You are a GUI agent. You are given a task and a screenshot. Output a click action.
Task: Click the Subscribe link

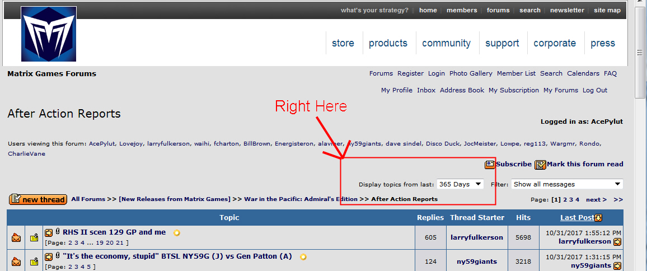click(x=514, y=164)
